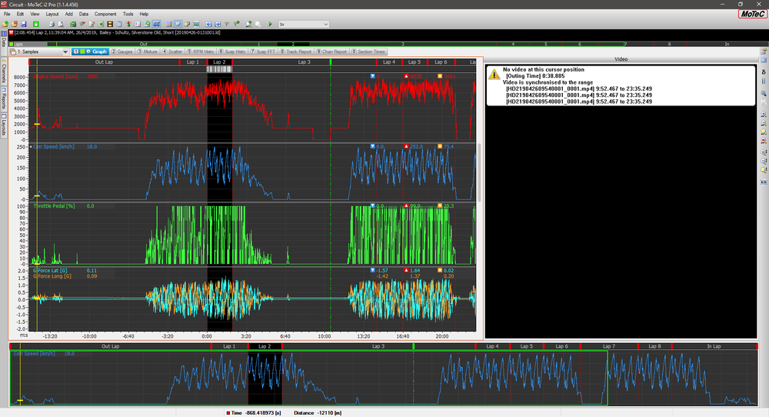This screenshot has width=769, height=417.
Task: Open the Data menu
Action: click(84, 14)
